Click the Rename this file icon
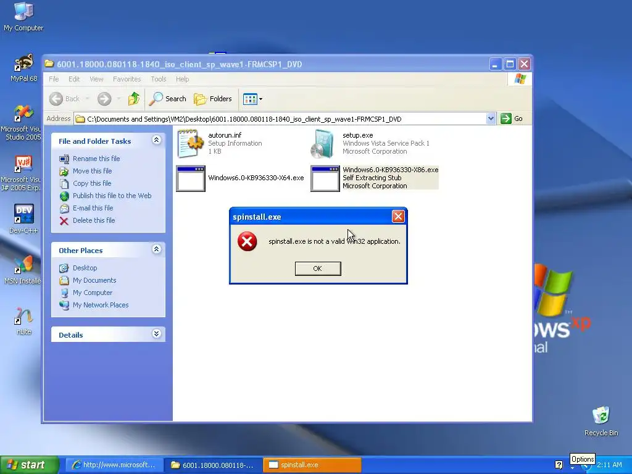Screen dimensions: 632x474 tap(64, 159)
